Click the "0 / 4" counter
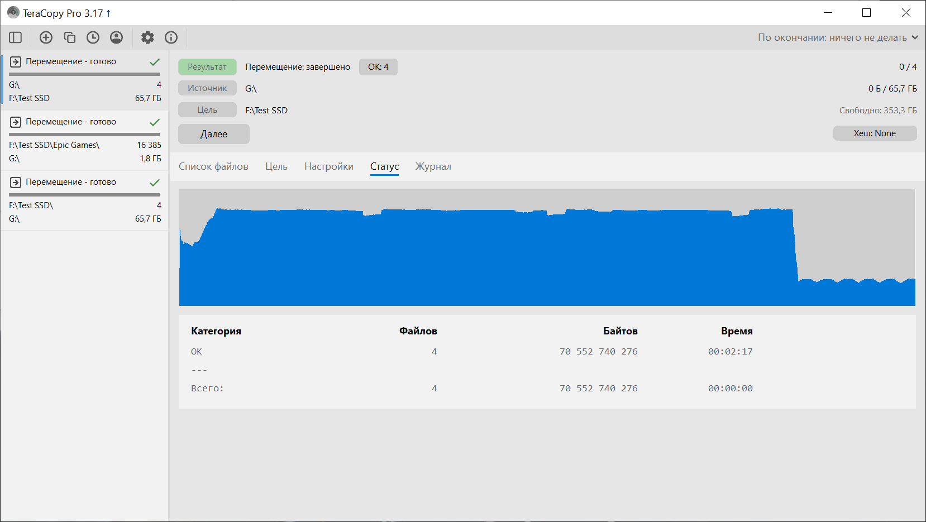The width and height of the screenshot is (926, 522). (908, 67)
